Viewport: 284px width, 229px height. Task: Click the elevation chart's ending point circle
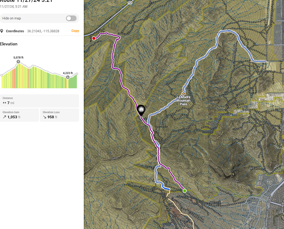tap(77, 74)
